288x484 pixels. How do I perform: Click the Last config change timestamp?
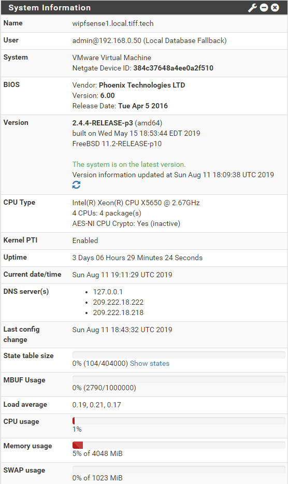tap(122, 330)
